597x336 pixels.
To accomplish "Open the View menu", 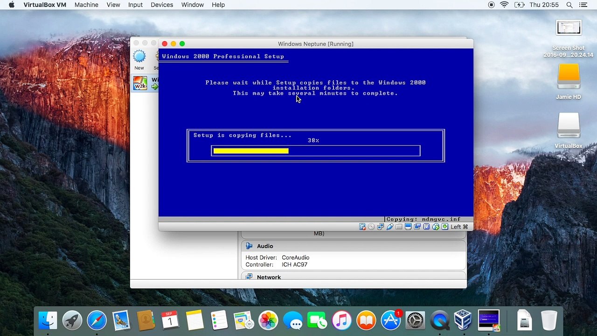I will point(113,5).
